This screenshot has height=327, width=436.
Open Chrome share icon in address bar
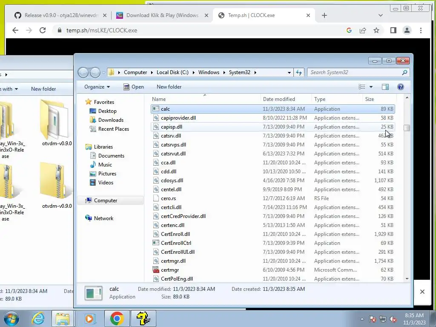pos(363,30)
